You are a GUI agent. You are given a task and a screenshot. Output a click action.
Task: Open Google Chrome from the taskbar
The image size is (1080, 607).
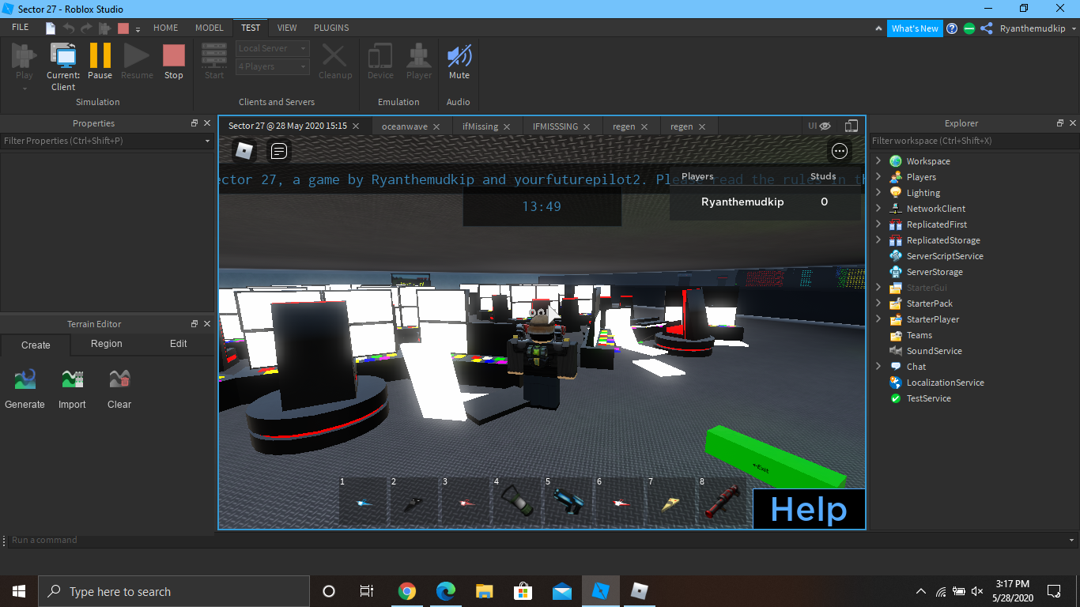pyautogui.click(x=407, y=591)
